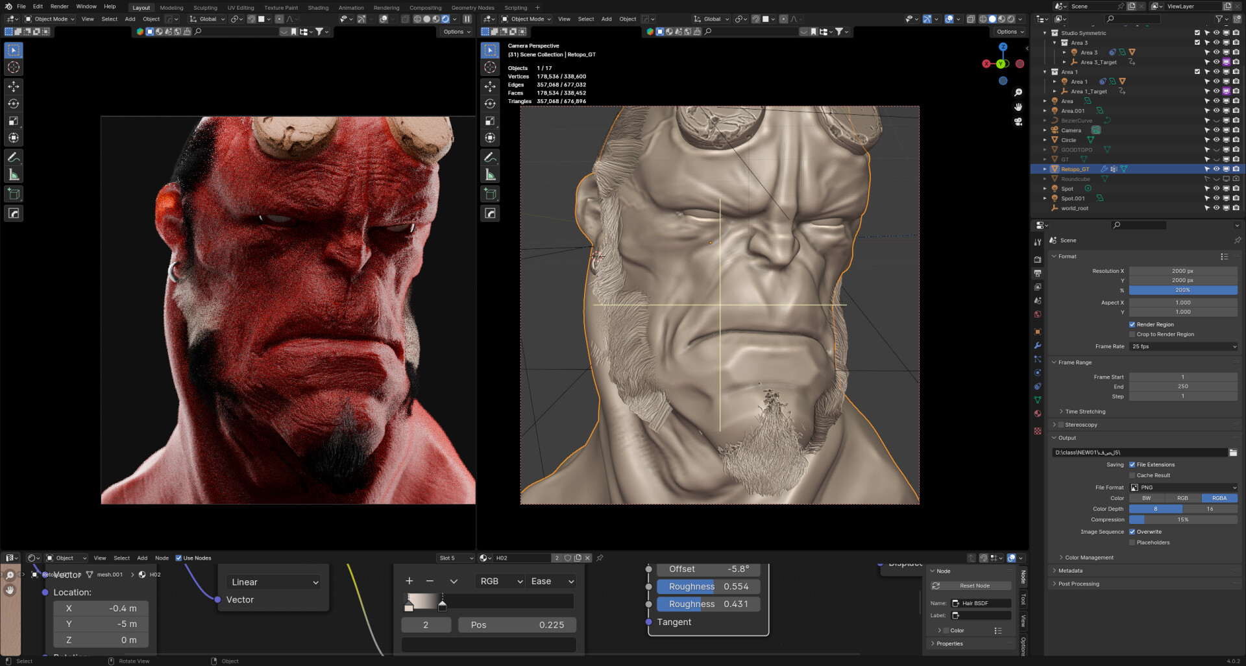Expand the Color Management panel
This screenshot has height=666, width=1246.
click(1088, 558)
